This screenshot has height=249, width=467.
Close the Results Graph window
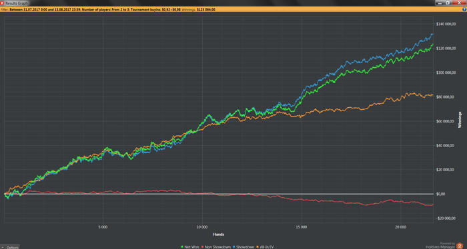click(459, 3)
